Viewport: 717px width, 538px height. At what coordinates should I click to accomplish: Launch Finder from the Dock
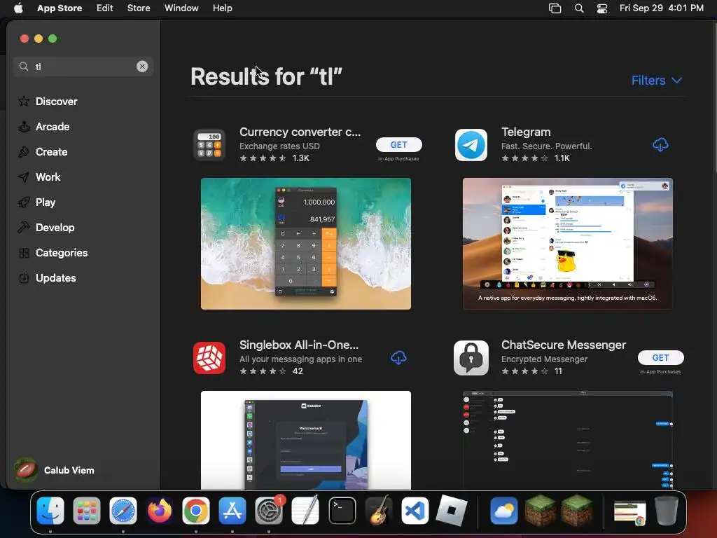[50, 511]
